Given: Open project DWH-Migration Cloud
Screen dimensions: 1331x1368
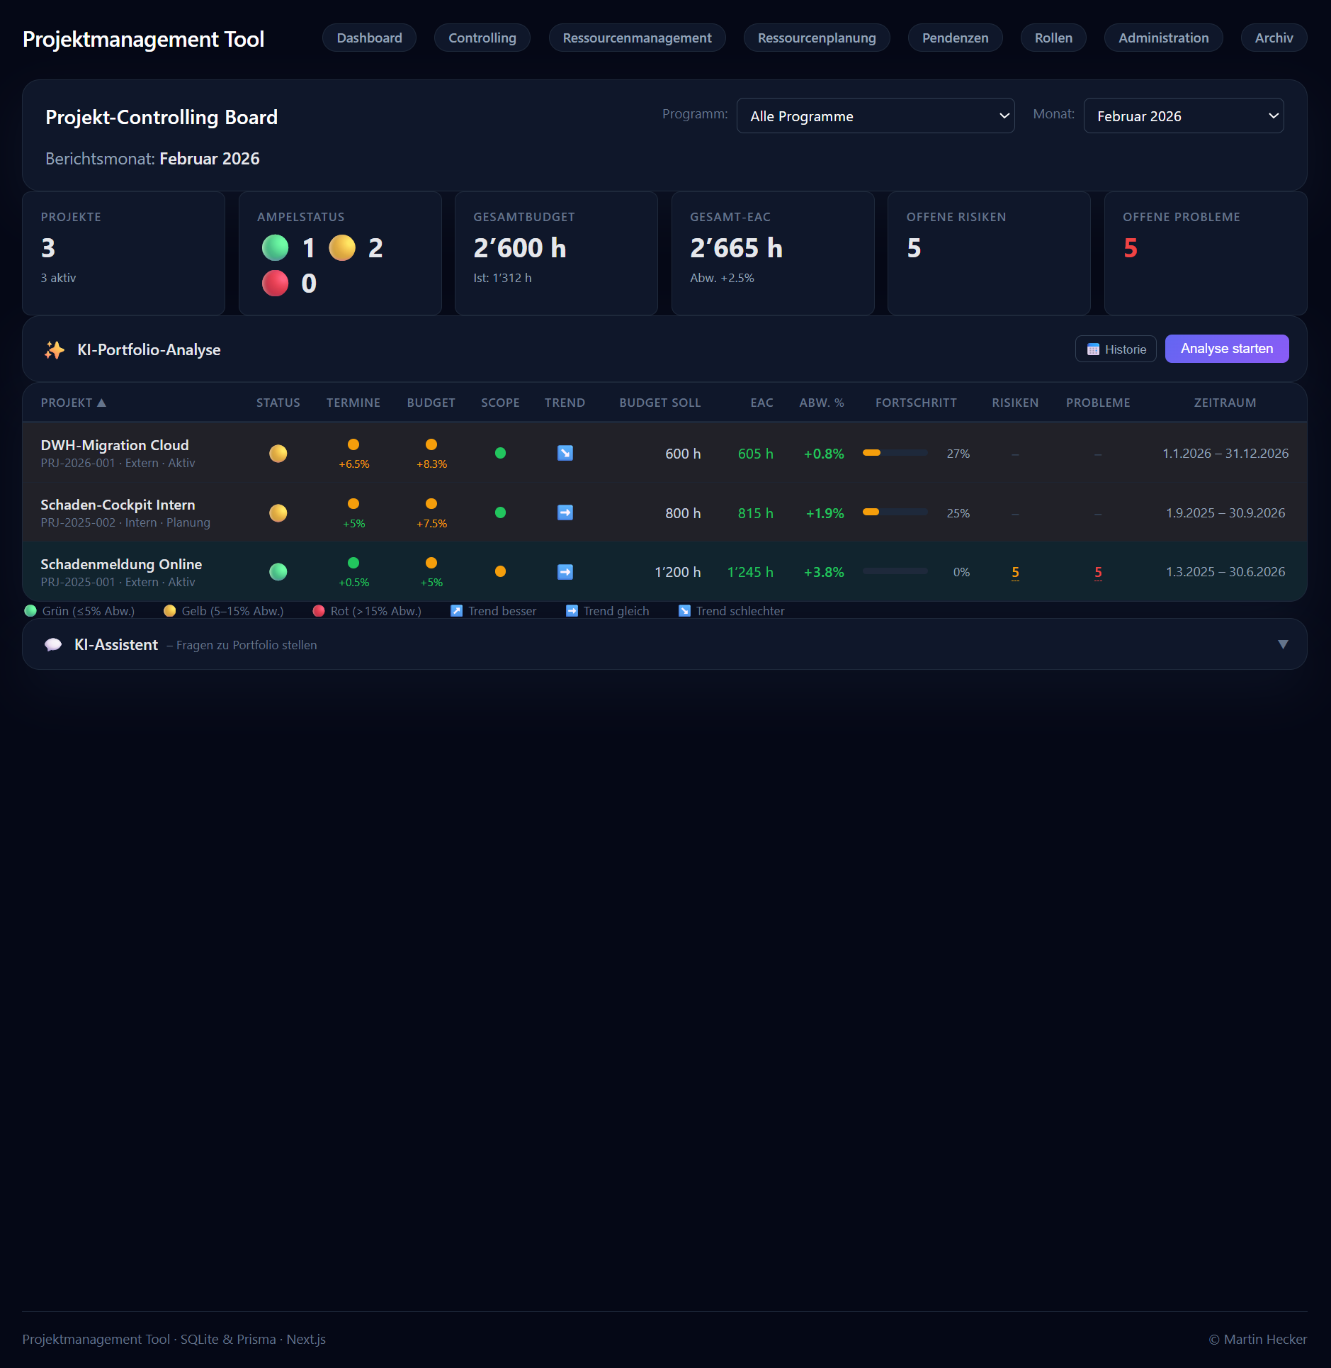Looking at the screenshot, I should tap(115, 445).
